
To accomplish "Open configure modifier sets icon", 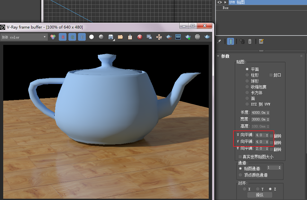I will tap(261, 41).
